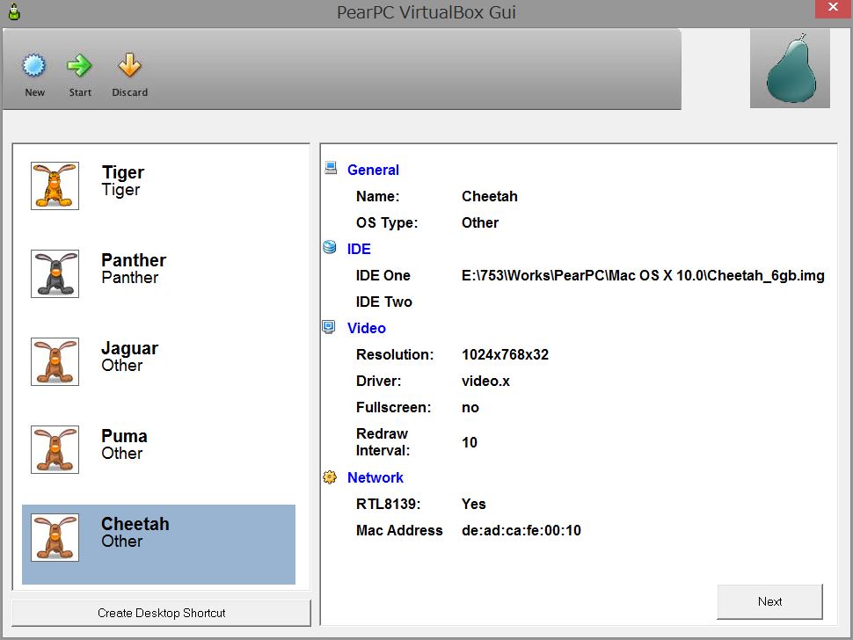Click the Name: label
Screen dimensions: 853x640
pos(377,196)
